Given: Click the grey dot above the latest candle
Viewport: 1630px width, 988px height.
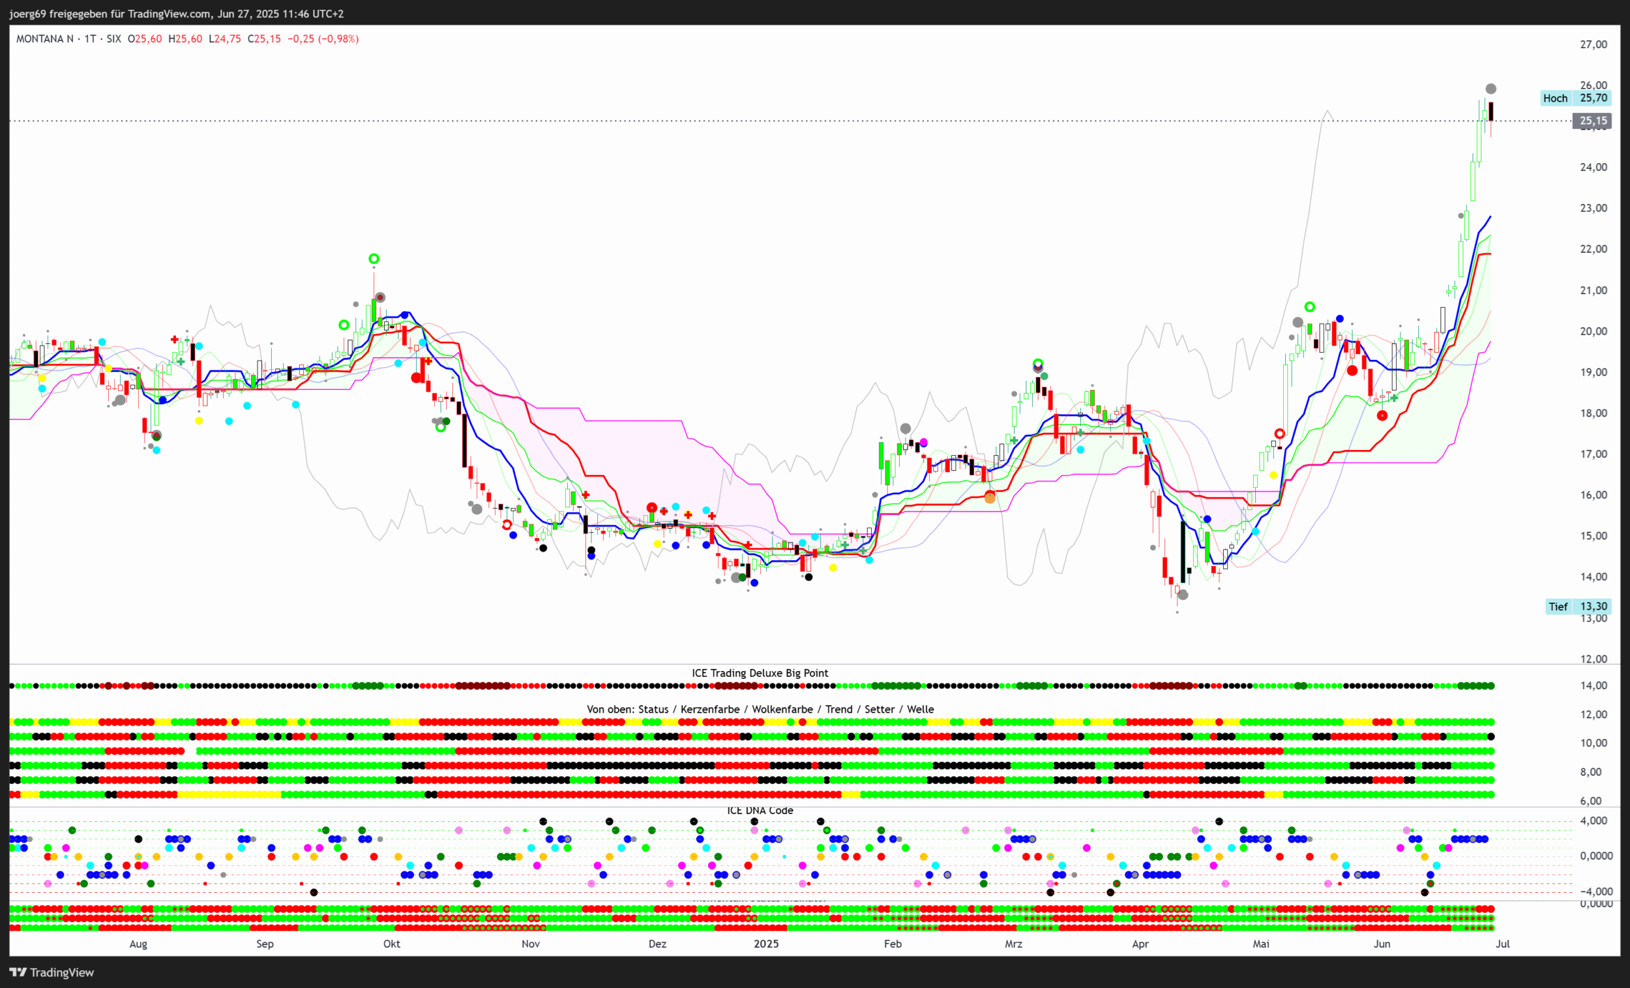Looking at the screenshot, I should click(1490, 89).
